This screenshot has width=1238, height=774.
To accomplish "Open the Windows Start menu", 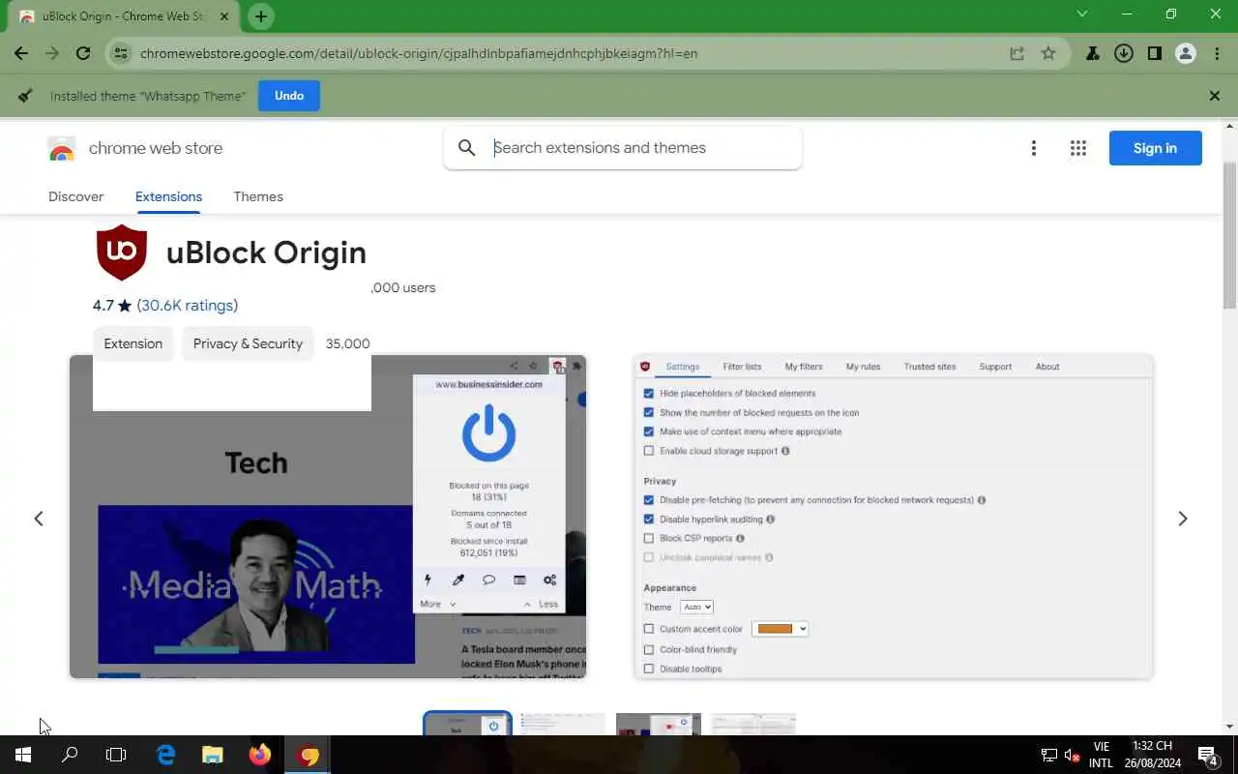I will (x=23, y=755).
